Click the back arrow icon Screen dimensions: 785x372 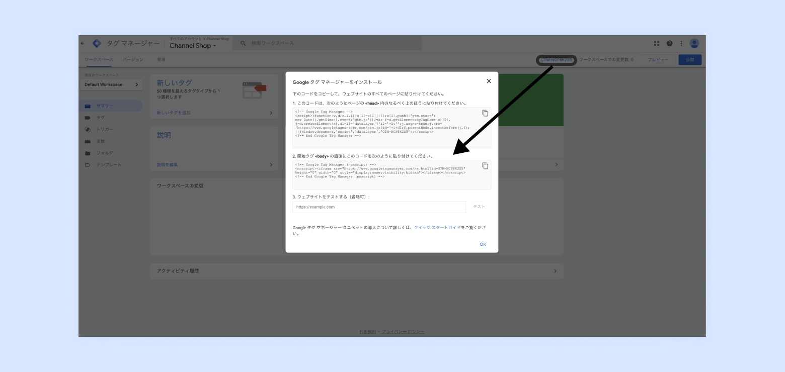pyautogui.click(x=83, y=43)
